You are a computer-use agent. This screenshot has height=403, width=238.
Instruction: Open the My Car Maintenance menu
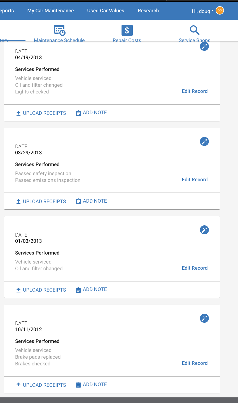pyautogui.click(x=51, y=11)
